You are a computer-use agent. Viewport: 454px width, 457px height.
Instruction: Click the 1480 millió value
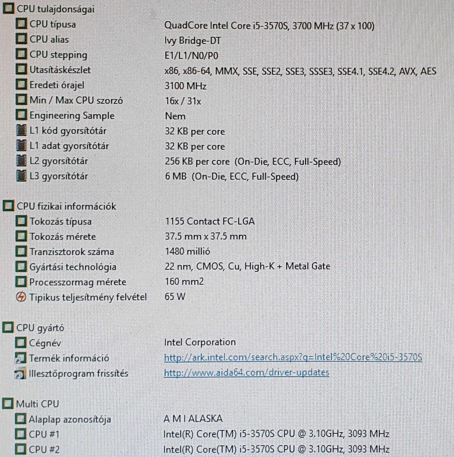point(187,251)
